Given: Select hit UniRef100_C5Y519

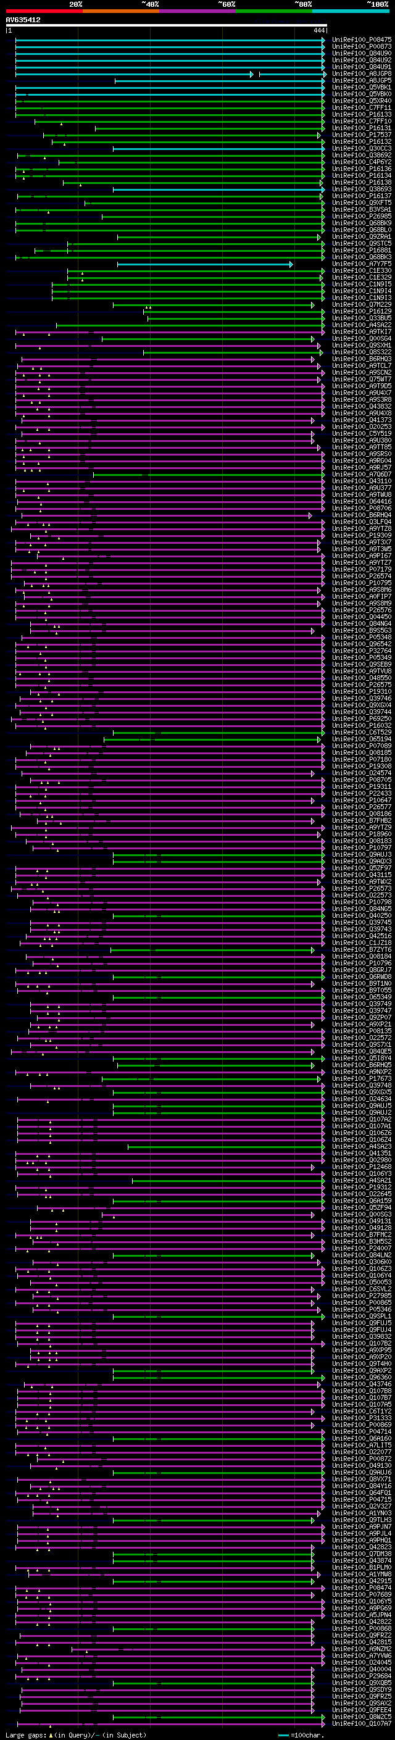Looking at the screenshot, I should [x=362, y=434].
